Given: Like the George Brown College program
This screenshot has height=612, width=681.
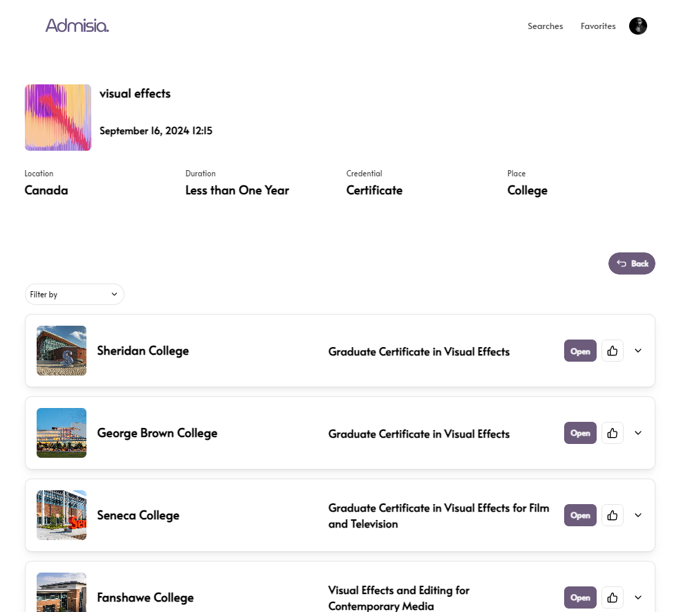Looking at the screenshot, I should click(612, 433).
